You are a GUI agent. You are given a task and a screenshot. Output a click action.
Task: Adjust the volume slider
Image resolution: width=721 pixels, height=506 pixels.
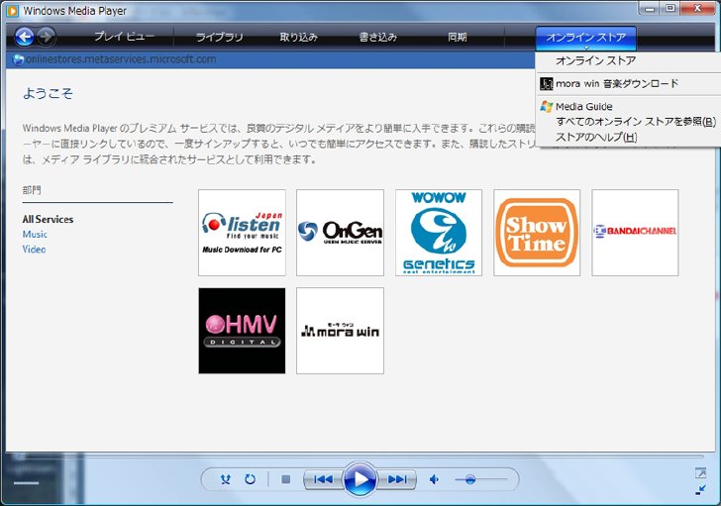pos(481,480)
